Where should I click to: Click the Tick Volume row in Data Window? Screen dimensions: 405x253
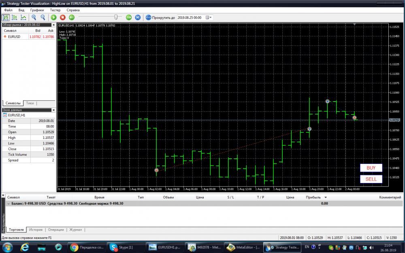click(x=28, y=154)
